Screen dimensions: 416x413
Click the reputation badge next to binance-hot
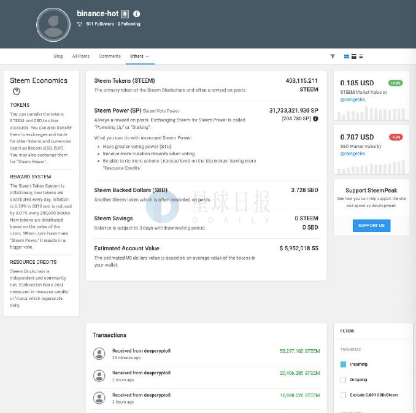click(x=125, y=14)
